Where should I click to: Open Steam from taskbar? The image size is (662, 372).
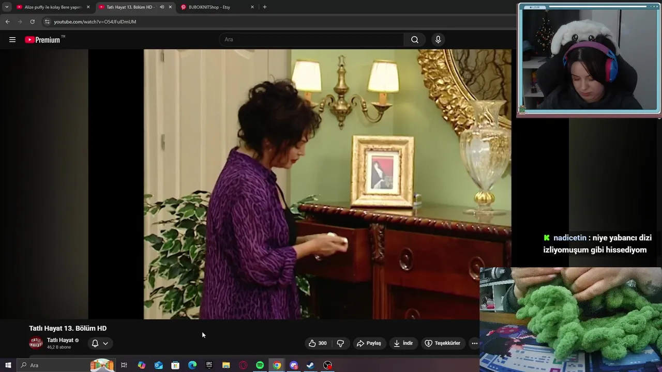310,365
